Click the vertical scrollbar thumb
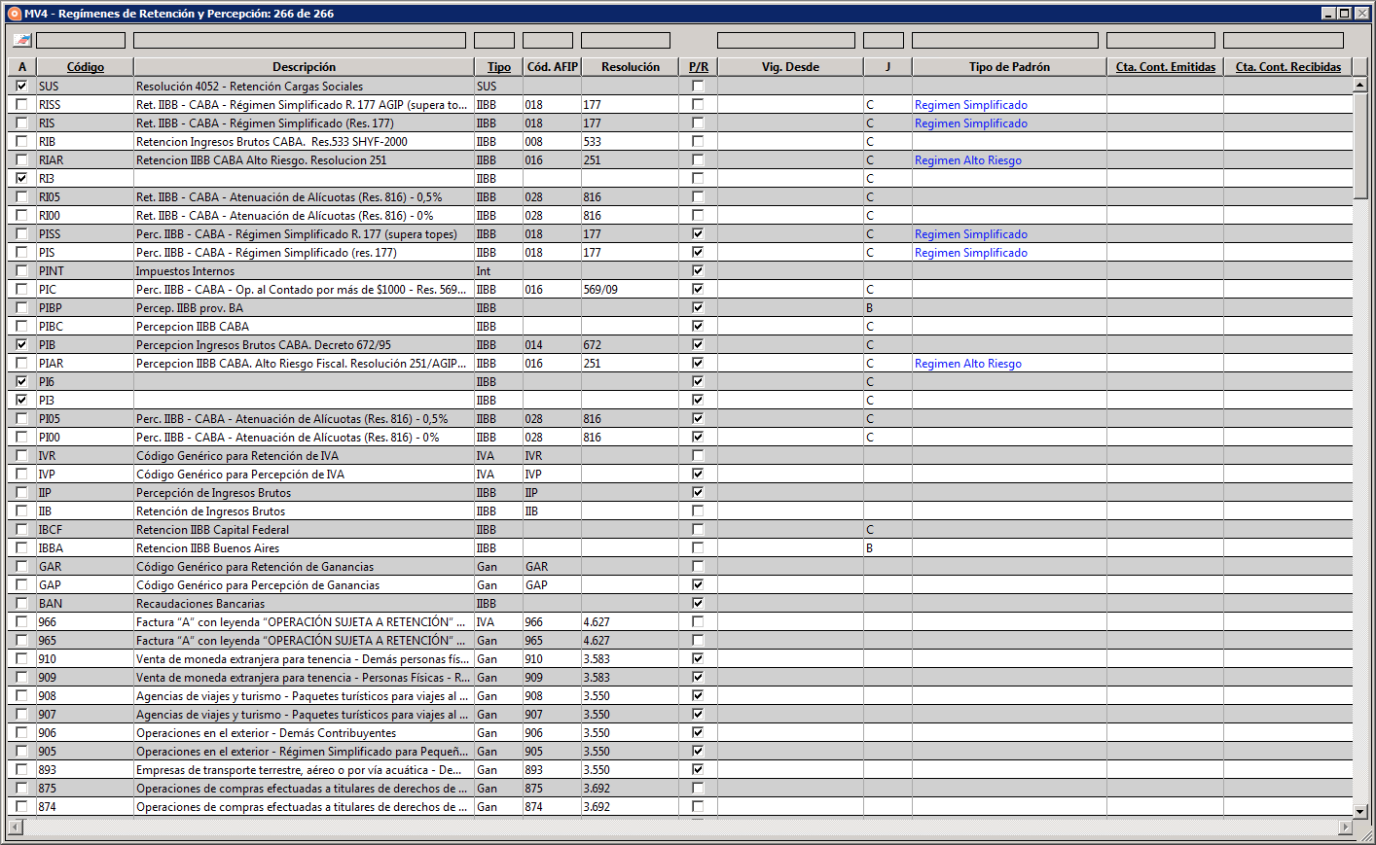The height and width of the screenshot is (845, 1376). point(1359,148)
